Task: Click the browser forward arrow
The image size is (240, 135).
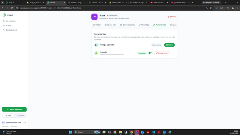Action: point(7,8)
